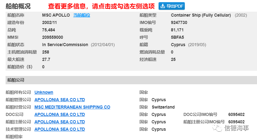
Task: Open the 当前船位 current position link
Action: (81, 15)
